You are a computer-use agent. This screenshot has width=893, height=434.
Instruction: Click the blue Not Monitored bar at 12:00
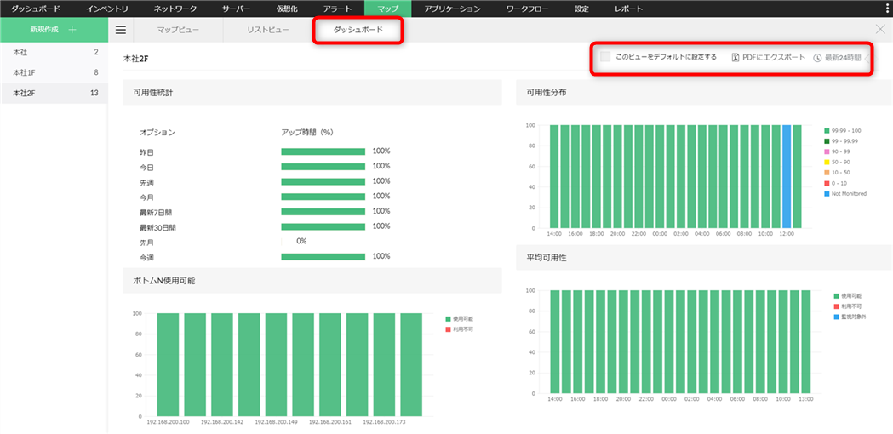click(787, 176)
